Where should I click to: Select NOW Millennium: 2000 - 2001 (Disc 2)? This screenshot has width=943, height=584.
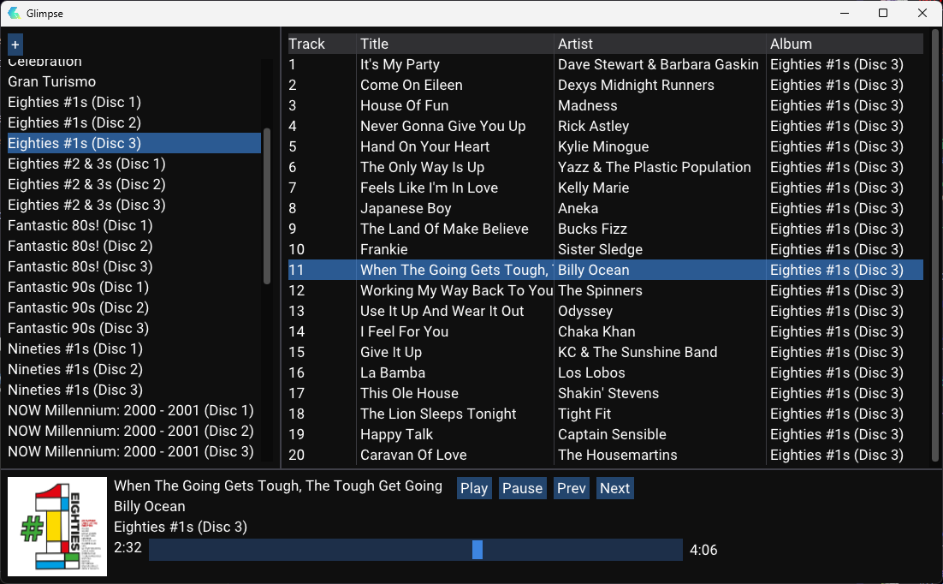(x=131, y=431)
